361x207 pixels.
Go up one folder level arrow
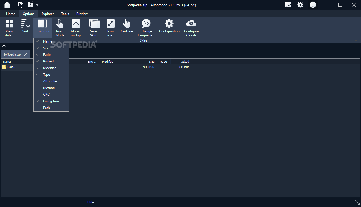click(x=4, y=47)
